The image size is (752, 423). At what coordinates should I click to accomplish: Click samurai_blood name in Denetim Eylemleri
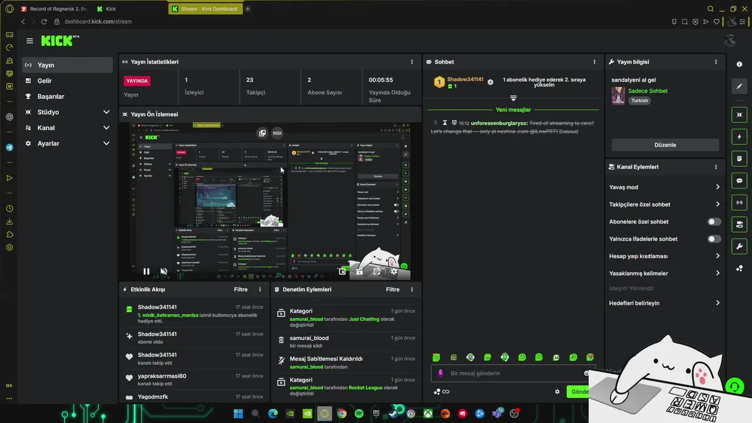(x=309, y=338)
